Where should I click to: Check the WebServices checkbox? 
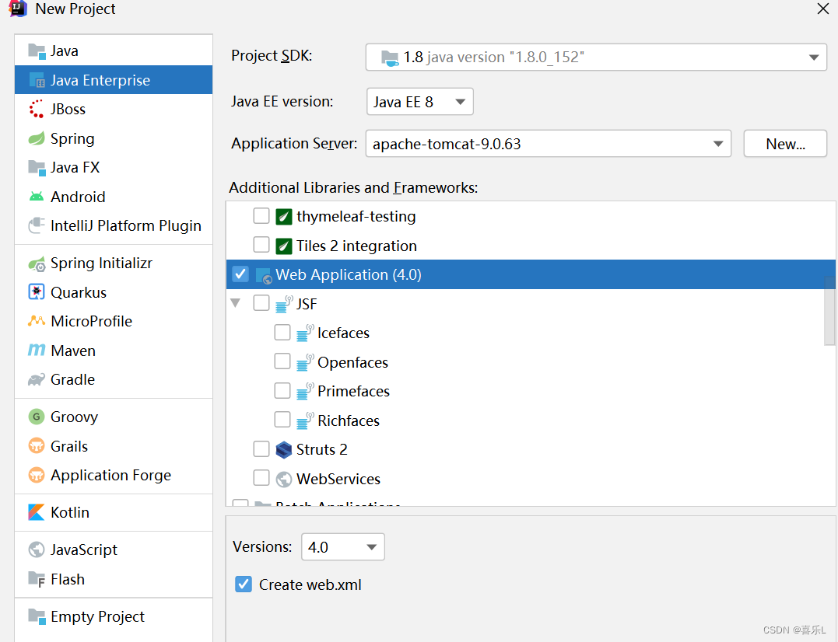pyautogui.click(x=261, y=478)
